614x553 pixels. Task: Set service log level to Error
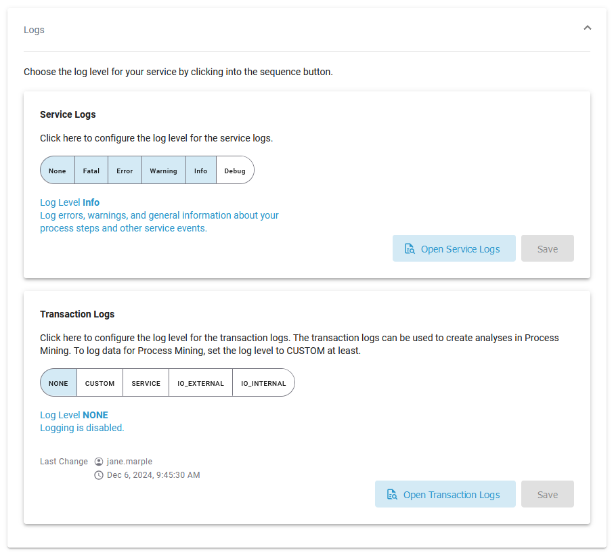coord(125,171)
